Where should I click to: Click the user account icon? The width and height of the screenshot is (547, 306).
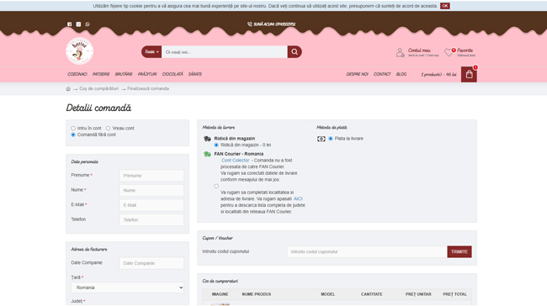click(400, 52)
